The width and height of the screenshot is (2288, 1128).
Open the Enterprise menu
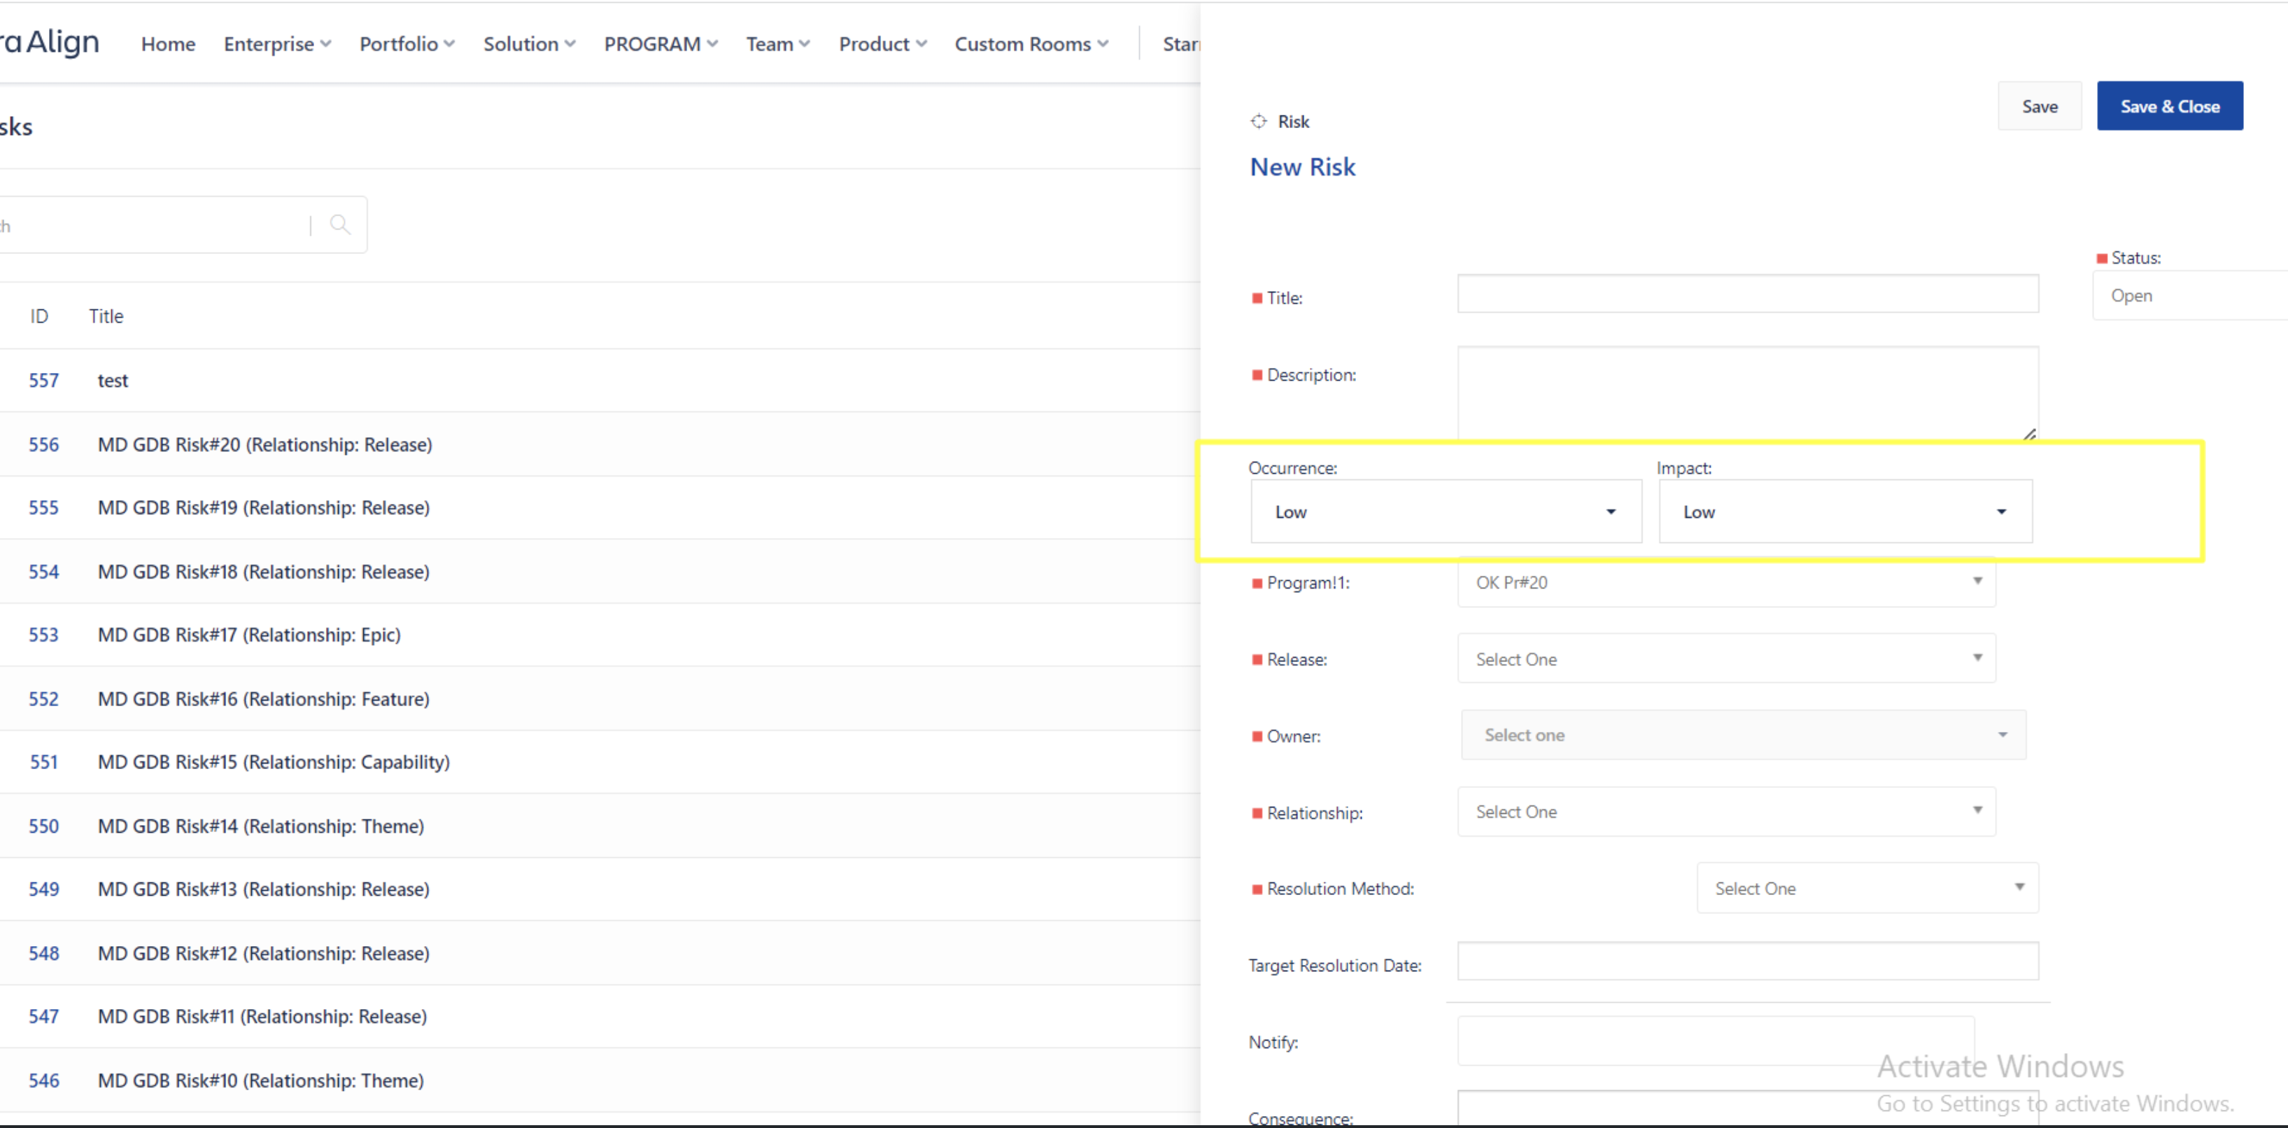click(277, 43)
